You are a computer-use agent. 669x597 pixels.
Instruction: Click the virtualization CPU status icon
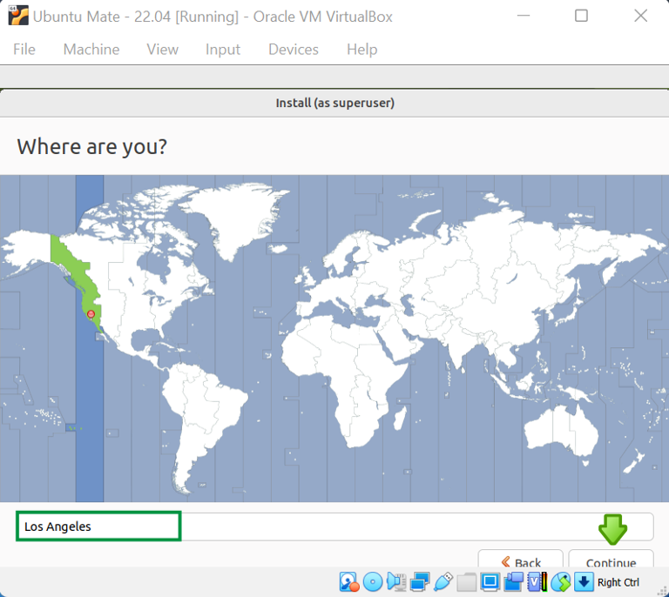(537, 582)
